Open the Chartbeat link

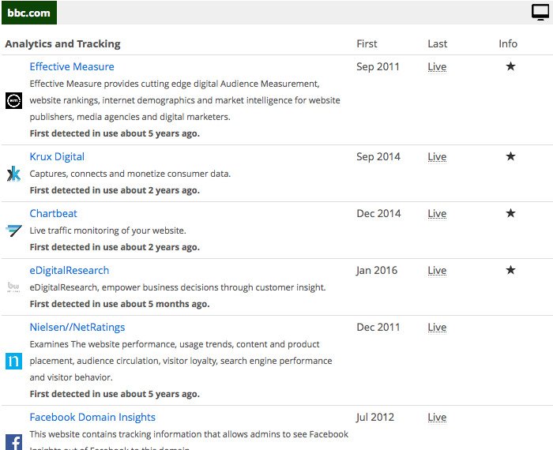[53, 213]
